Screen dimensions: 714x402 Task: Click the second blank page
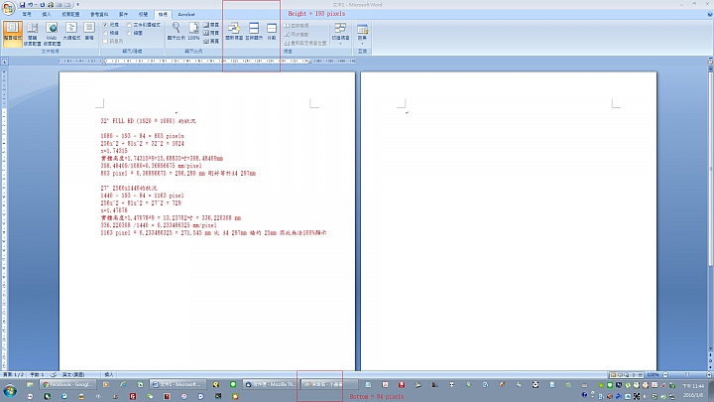509,221
